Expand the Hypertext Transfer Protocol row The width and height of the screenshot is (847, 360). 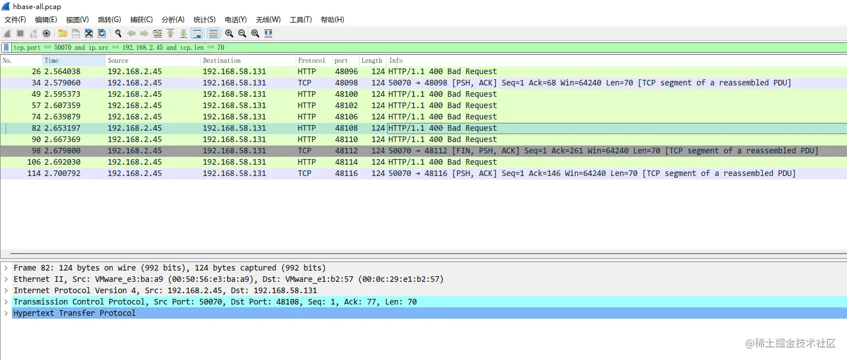coord(6,313)
